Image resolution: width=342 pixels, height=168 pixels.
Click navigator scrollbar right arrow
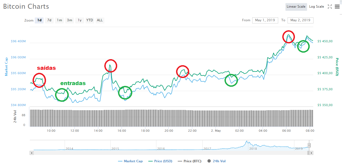click(x=311, y=153)
